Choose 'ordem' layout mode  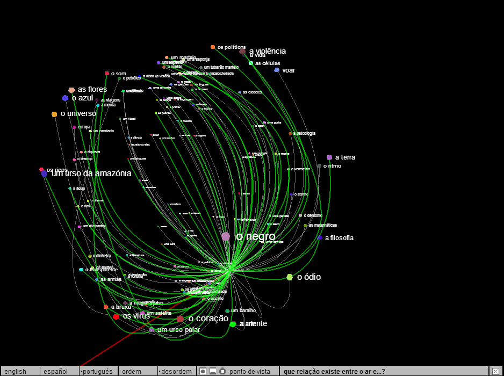(x=132, y=371)
